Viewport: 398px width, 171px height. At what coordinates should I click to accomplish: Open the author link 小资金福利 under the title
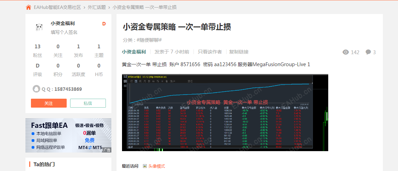coord(134,52)
